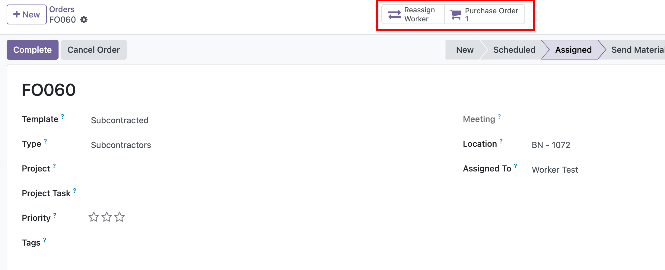Switch status to Scheduled stage
Image resolution: width=665 pixels, height=270 pixels.
tap(514, 50)
